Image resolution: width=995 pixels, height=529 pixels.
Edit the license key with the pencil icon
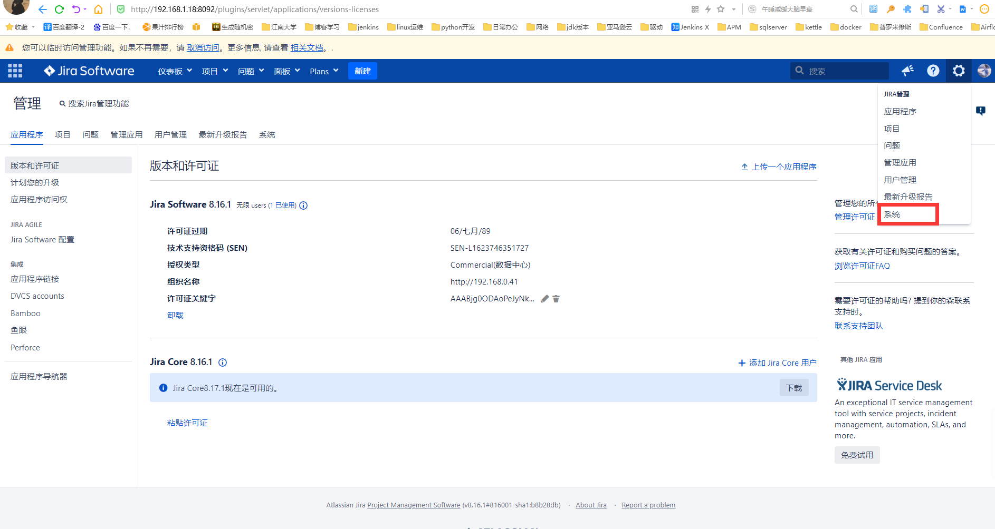pyautogui.click(x=545, y=299)
